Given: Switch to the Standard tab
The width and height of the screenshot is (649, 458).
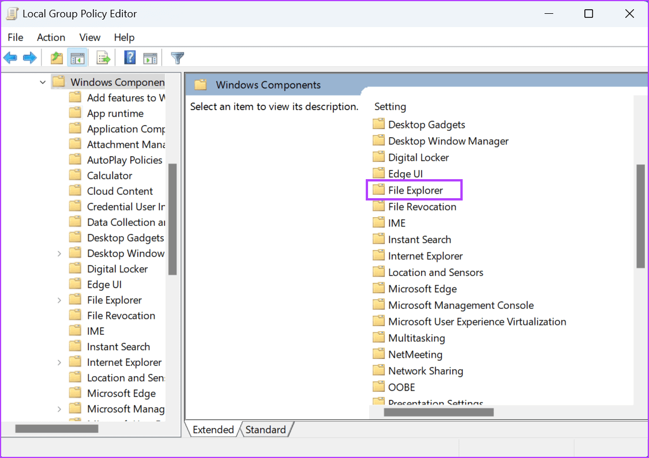Looking at the screenshot, I should 265,429.
